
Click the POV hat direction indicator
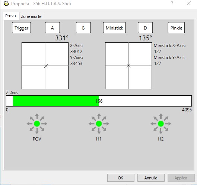click(37, 124)
